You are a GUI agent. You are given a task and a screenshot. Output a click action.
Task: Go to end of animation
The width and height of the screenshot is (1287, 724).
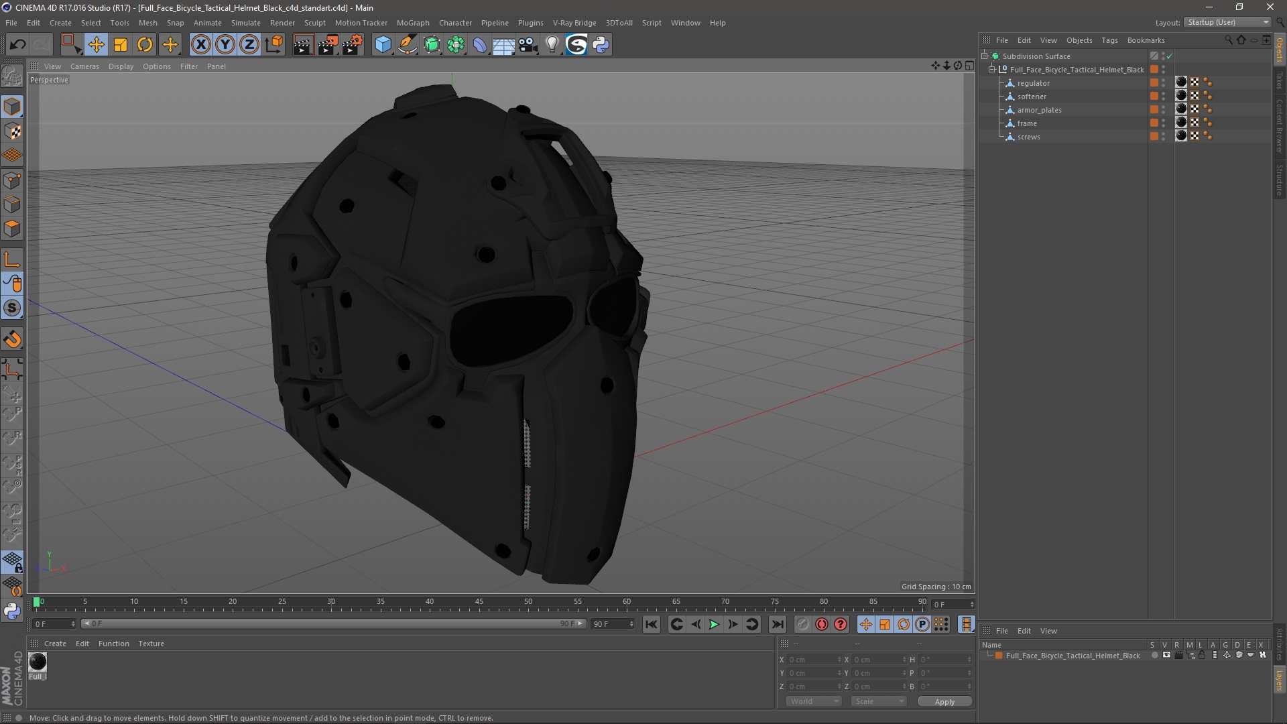tap(777, 624)
